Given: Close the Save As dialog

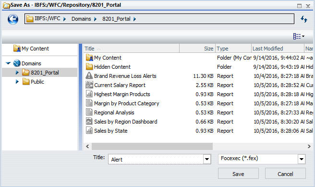Looking at the screenshot, I should coord(308,6).
